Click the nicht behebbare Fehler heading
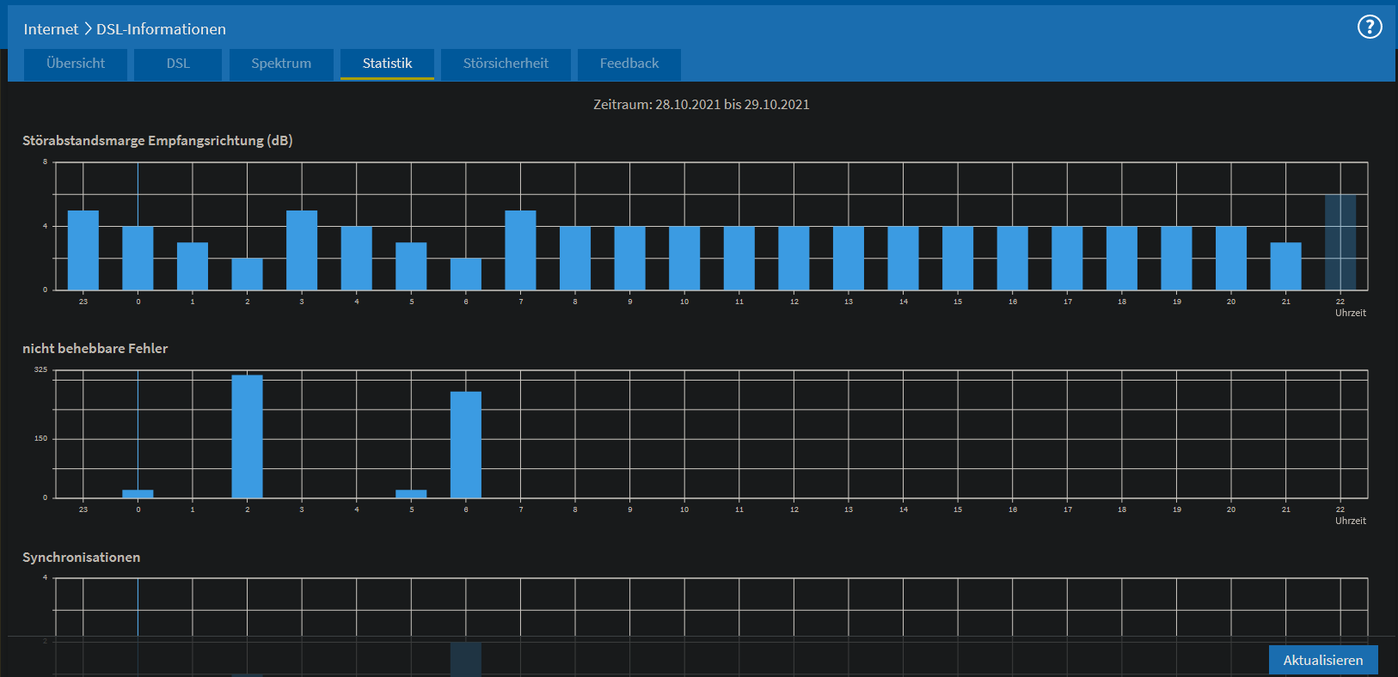This screenshot has width=1398, height=677. pyautogui.click(x=95, y=348)
